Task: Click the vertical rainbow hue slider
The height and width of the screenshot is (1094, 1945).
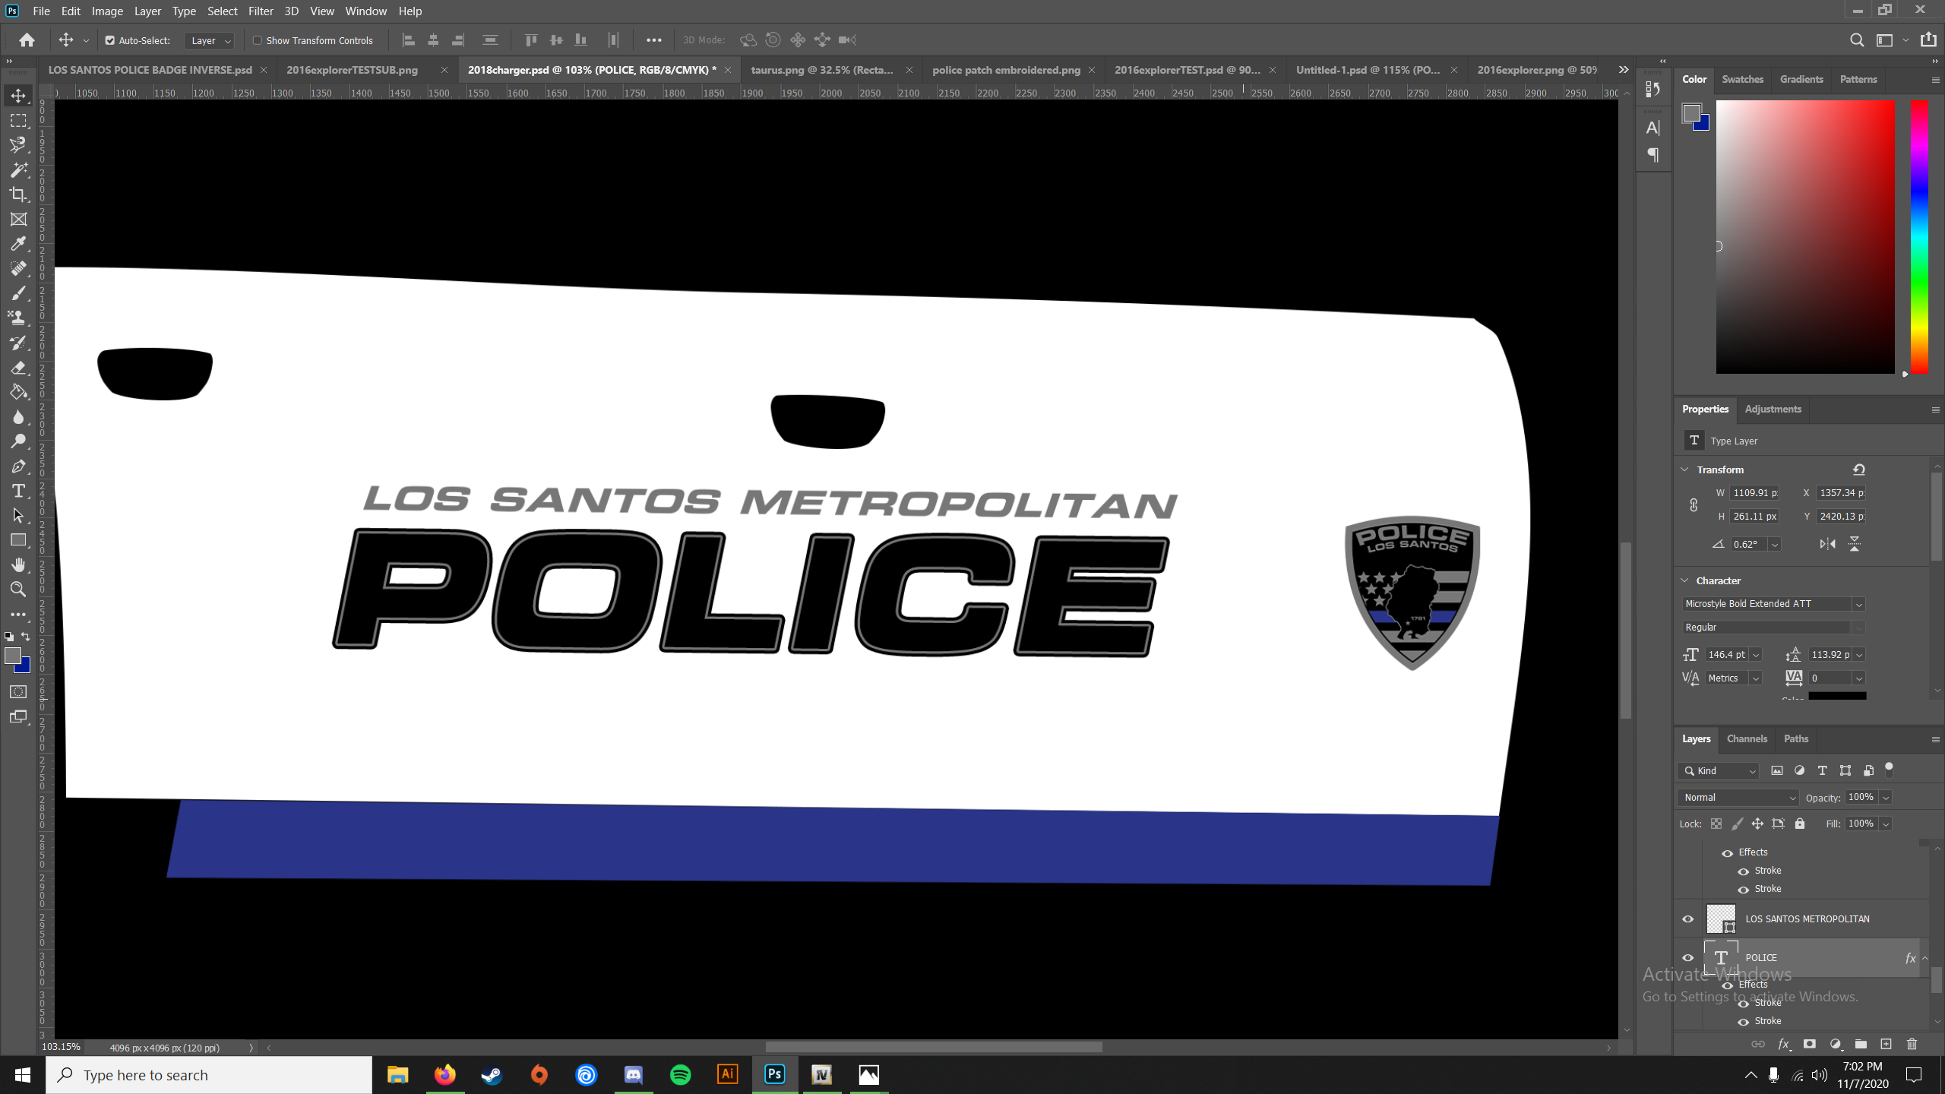Action: [x=1919, y=236]
